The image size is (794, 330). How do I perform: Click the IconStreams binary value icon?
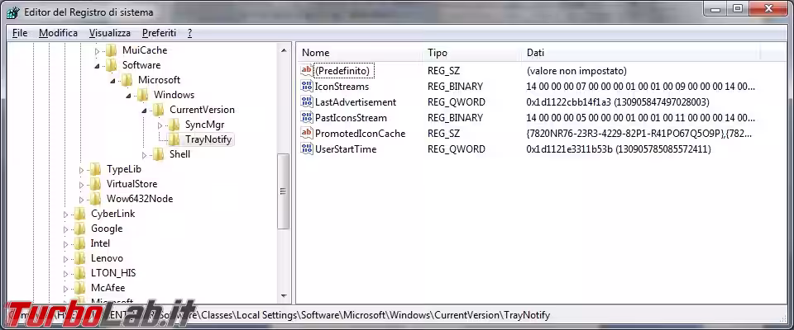point(307,87)
